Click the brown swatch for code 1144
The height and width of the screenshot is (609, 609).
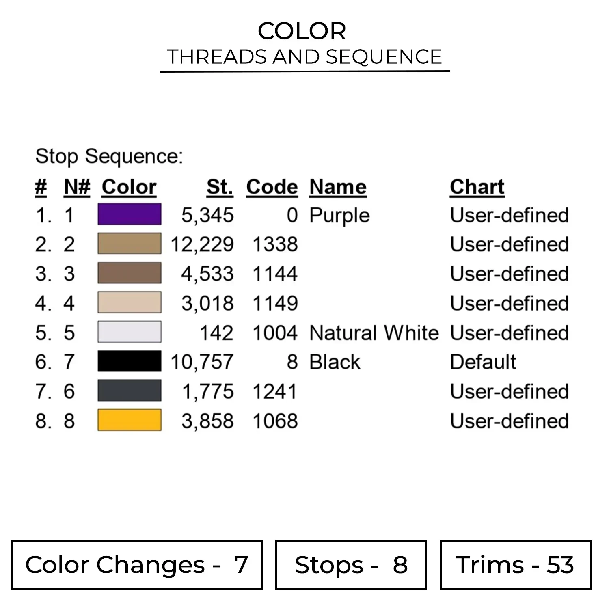tap(130, 273)
